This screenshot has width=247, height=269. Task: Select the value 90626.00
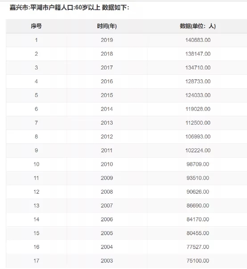coord(198,192)
